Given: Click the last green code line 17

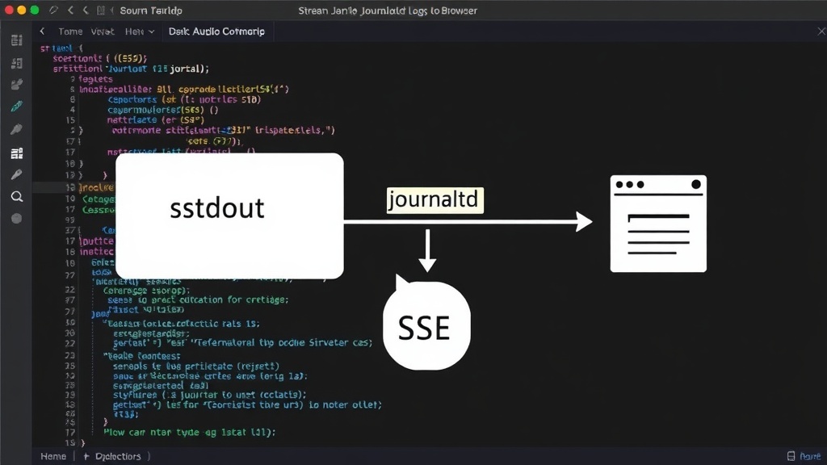Looking at the screenshot, I should point(189,432).
